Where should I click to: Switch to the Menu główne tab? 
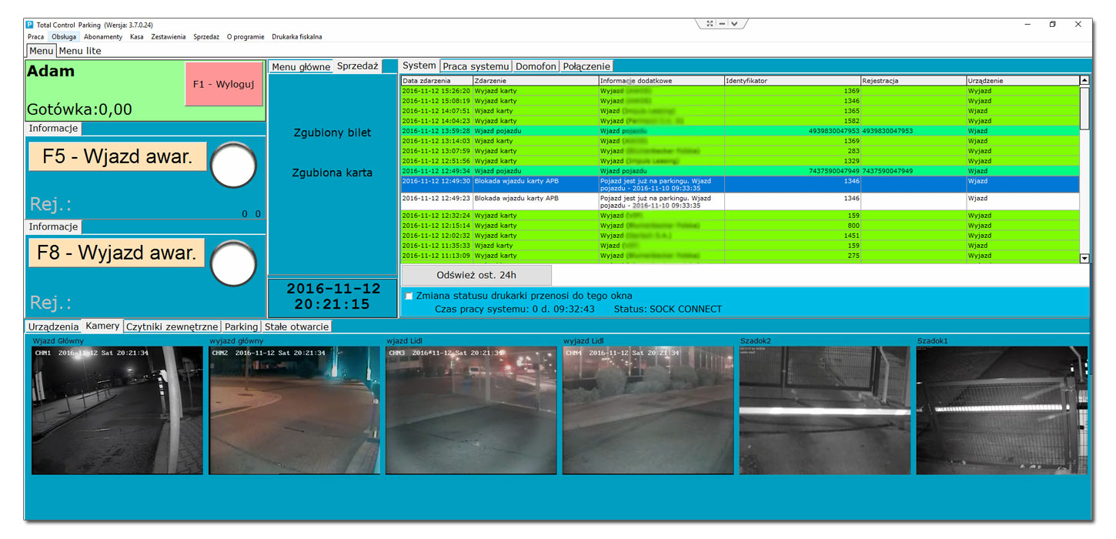pos(300,66)
